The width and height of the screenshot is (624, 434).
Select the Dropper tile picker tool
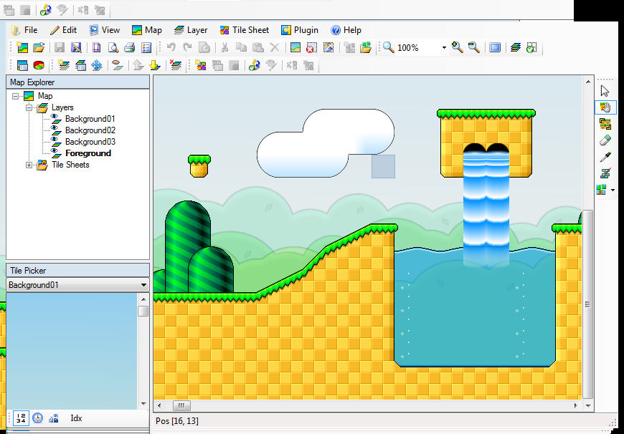tap(605, 157)
